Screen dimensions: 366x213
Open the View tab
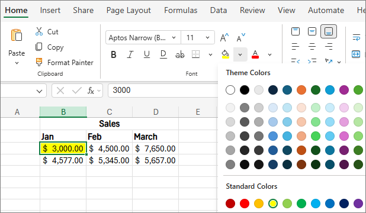pos(287,11)
